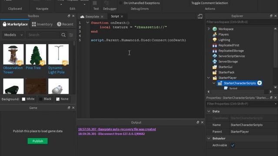
Task: Switch to the Recent tab
Action: tap(65, 24)
